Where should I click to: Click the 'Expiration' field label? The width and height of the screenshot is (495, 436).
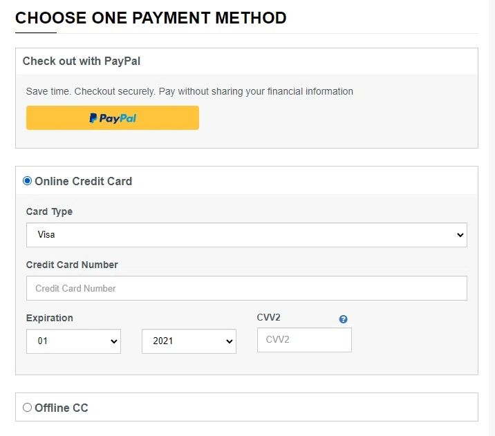(50, 318)
